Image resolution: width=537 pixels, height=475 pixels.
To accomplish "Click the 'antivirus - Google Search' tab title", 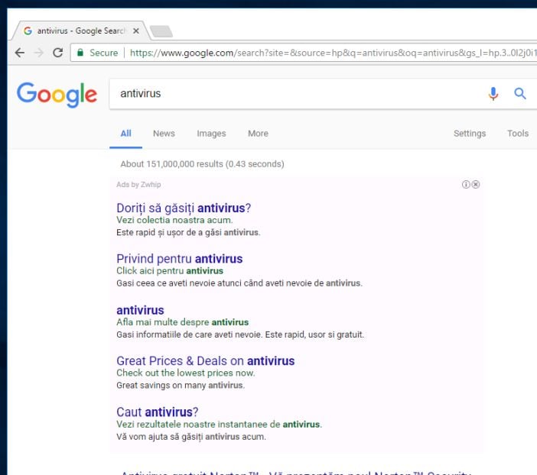I will click(81, 31).
